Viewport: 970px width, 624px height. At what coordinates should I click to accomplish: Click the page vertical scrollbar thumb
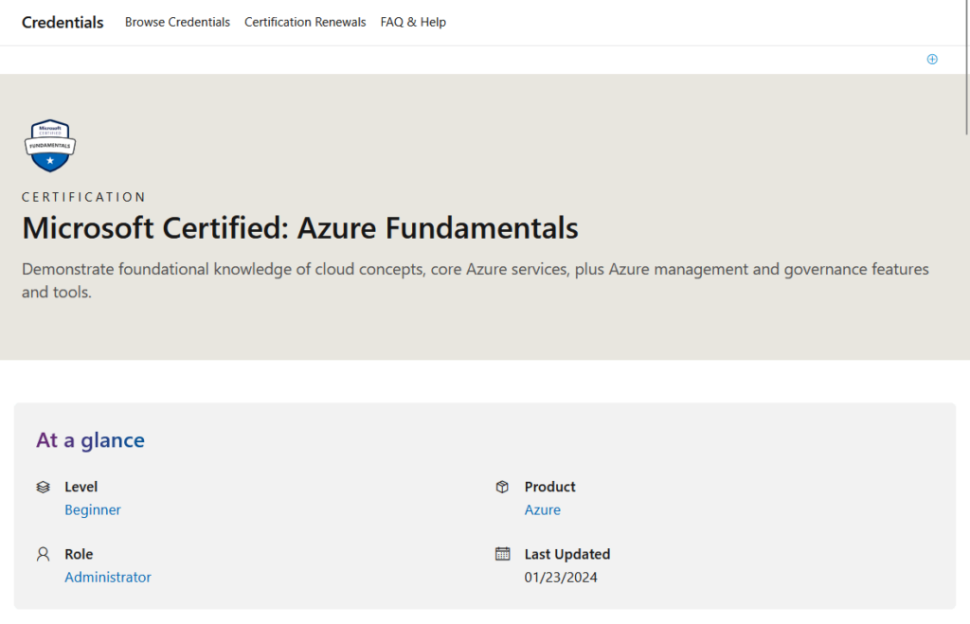pyautogui.click(x=966, y=67)
